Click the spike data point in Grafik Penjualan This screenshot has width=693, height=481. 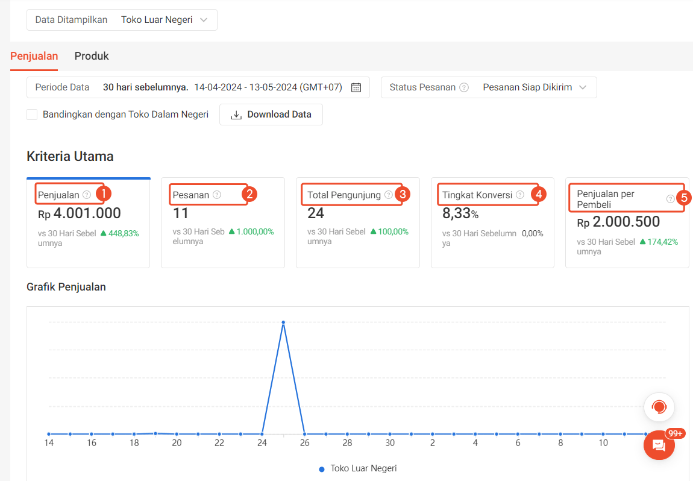point(283,322)
